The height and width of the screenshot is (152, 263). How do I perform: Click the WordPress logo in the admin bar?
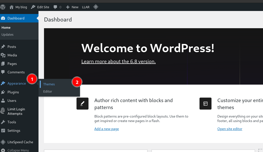[3, 7]
